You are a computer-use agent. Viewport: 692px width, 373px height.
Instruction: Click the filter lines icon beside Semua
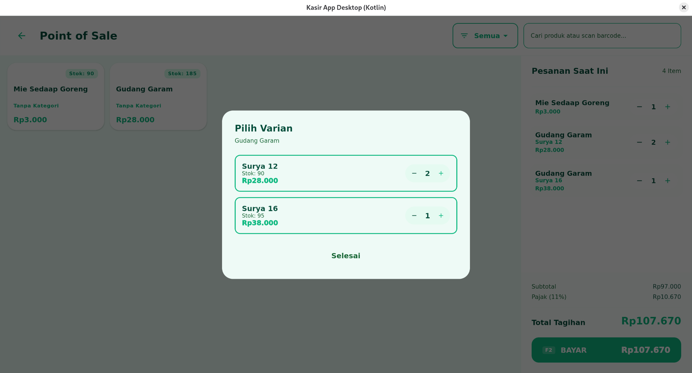(x=464, y=36)
